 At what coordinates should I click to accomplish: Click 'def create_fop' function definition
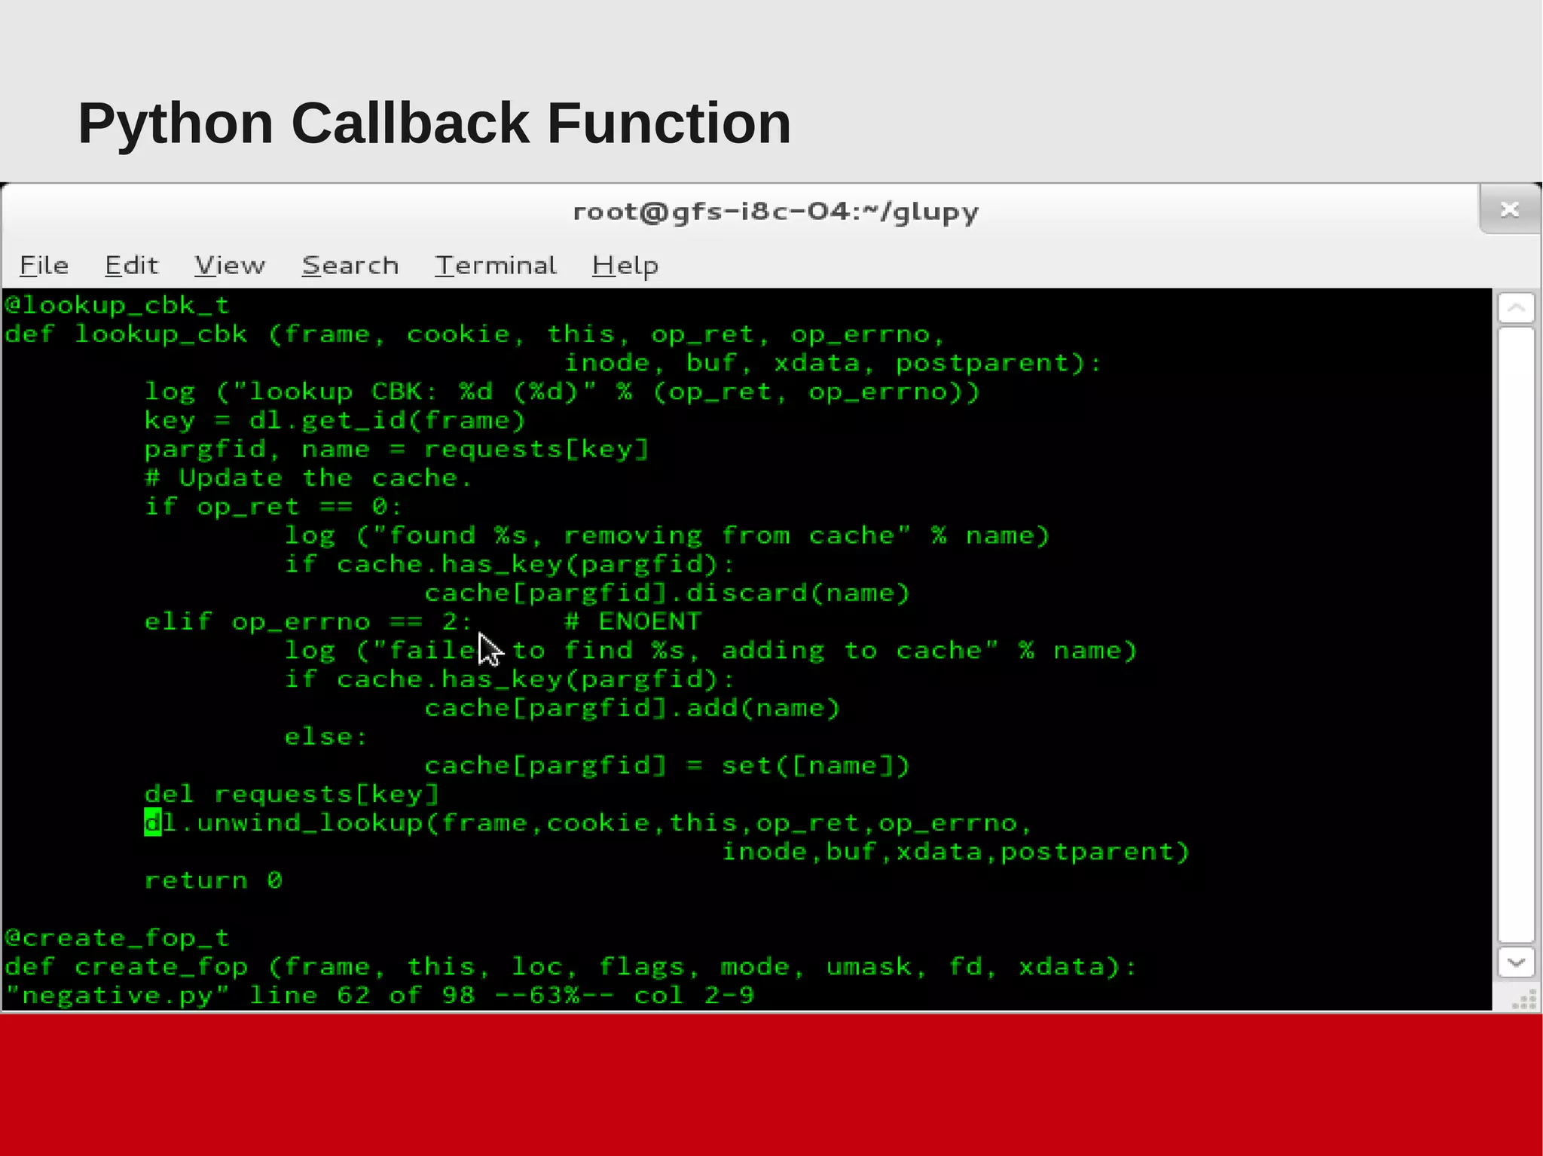(x=570, y=967)
